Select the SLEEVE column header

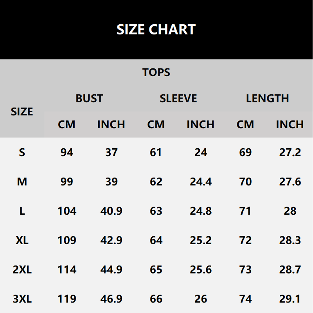[x=178, y=98]
